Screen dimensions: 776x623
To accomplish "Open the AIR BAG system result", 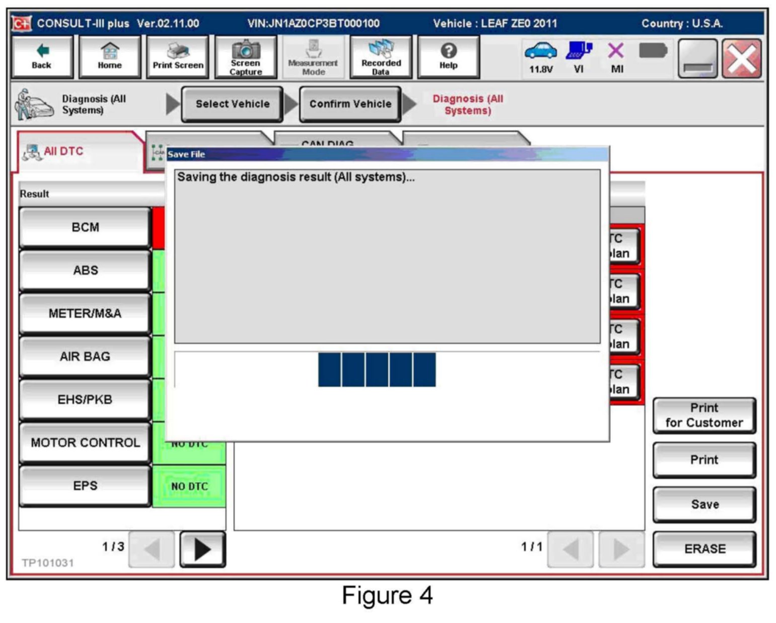I will pos(85,357).
